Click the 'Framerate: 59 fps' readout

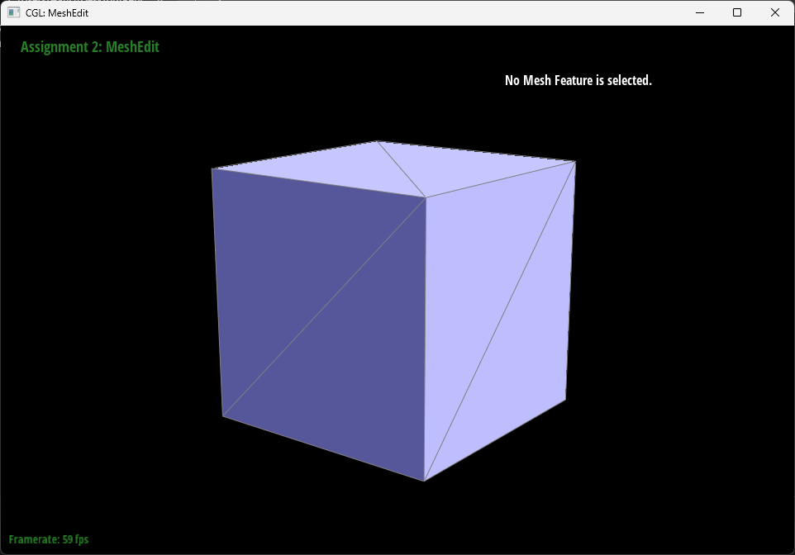pos(49,539)
